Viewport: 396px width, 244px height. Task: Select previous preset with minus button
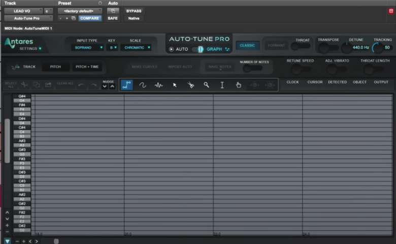tap(60, 18)
